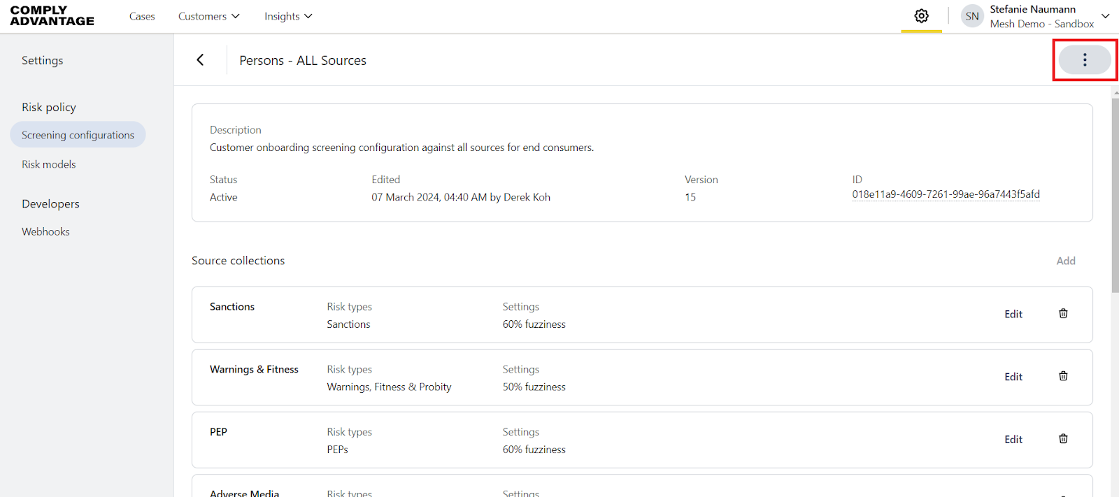Screen dimensions: 1119x497
Task: Open the three-dot more options menu
Action: pyautogui.click(x=1084, y=60)
